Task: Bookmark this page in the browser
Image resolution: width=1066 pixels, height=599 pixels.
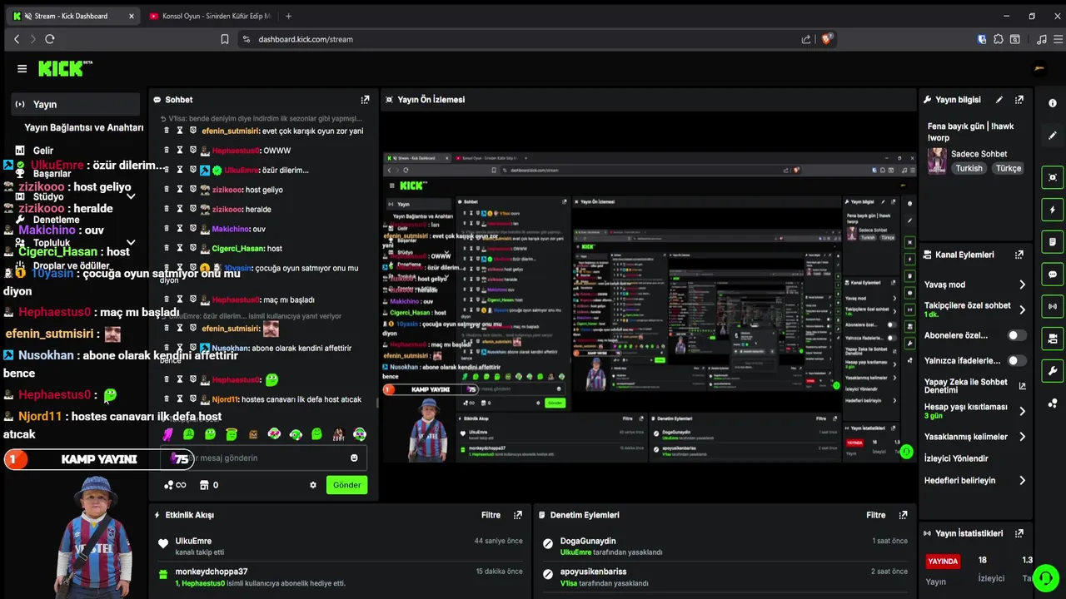Action: (225, 39)
